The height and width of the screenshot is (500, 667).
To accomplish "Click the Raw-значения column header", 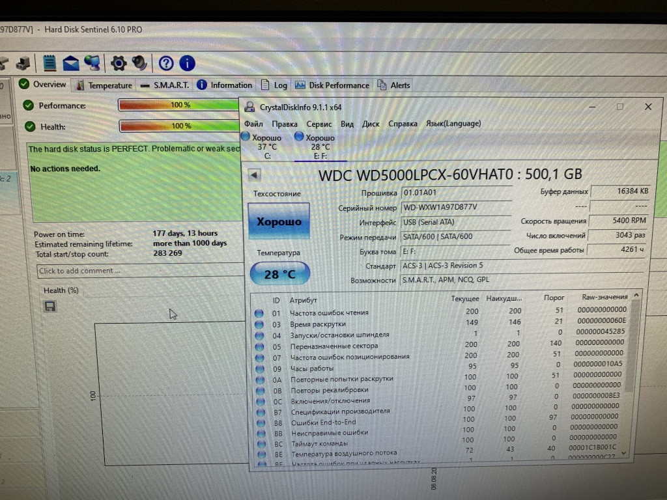I will (x=604, y=297).
